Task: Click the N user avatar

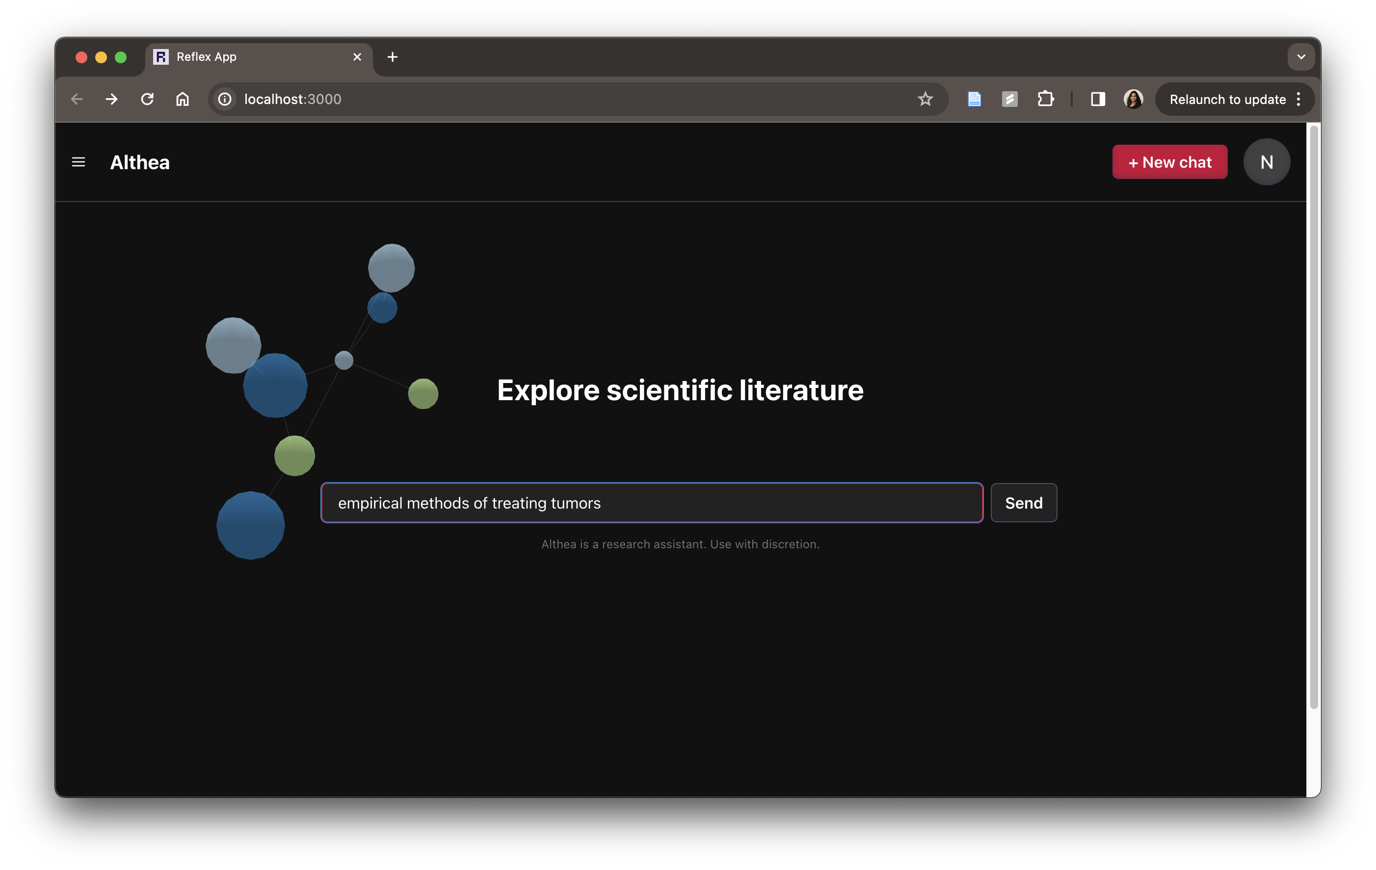Action: pyautogui.click(x=1266, y=162)
